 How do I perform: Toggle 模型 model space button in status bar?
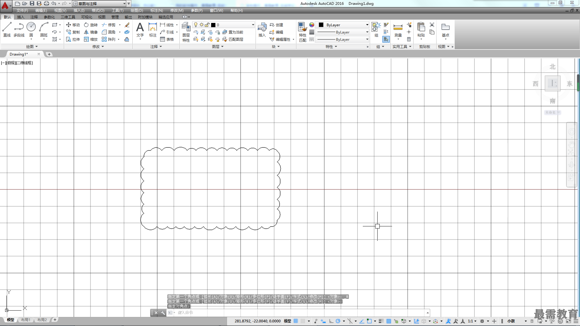coord(287,321)
